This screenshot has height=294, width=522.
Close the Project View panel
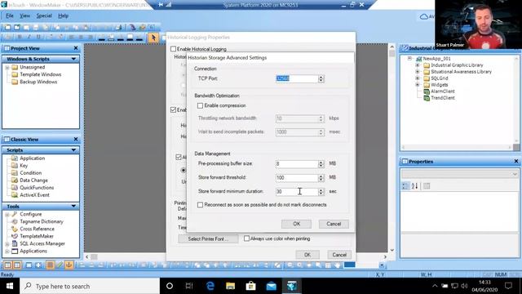[76, 48]
